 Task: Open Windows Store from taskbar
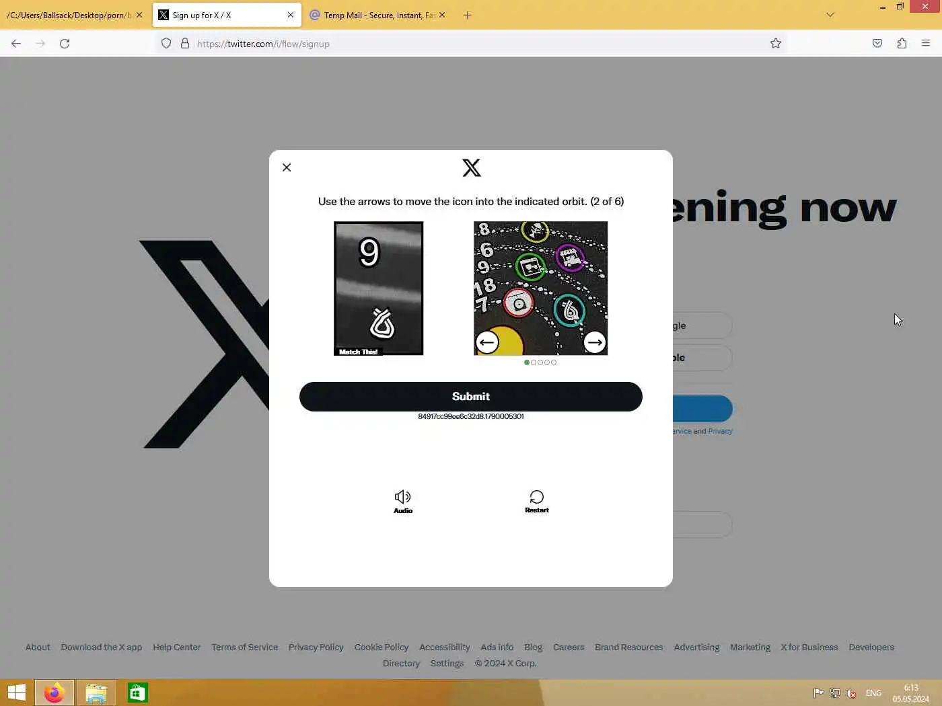pyautogui.click(x=138, y=693)
